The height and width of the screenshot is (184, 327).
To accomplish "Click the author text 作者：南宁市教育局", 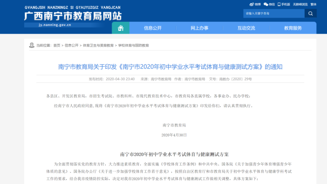I will coord(190,79).
